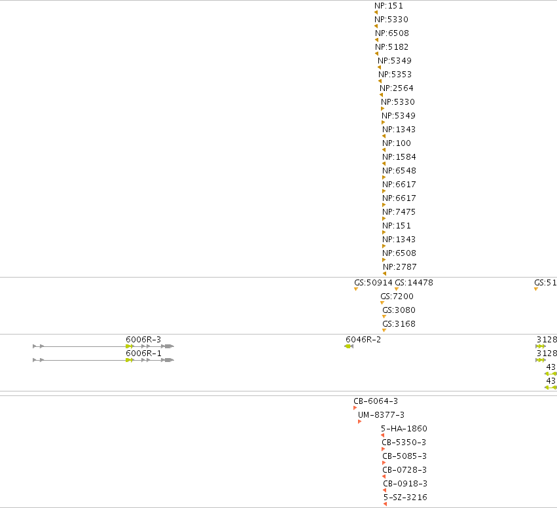Click the red arrow marker under CB-6064-3
This screenshot has width=557, height=508.
click(x=355, y=408)
